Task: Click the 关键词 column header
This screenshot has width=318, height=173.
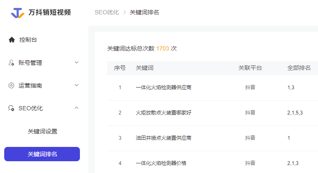Action: pyautogui.click(x=144, y=68)
